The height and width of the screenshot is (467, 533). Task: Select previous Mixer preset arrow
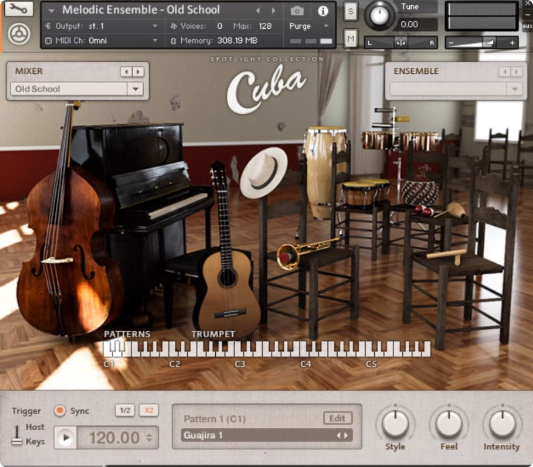pyautogui.click(x=126, y=72)
